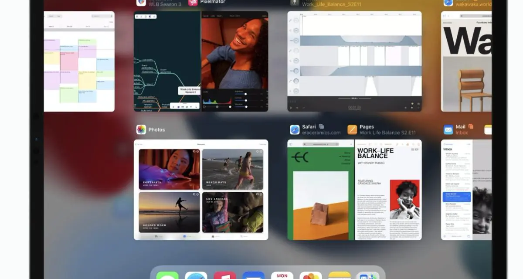Click the Voice Memos icon beside Work_Life_Balance_S2E11
523x279 pixels.
[294, 2]
